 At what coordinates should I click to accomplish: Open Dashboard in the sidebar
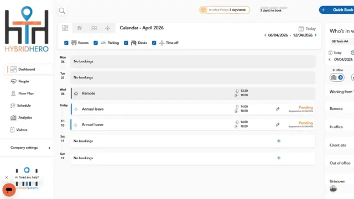[28, 69]
